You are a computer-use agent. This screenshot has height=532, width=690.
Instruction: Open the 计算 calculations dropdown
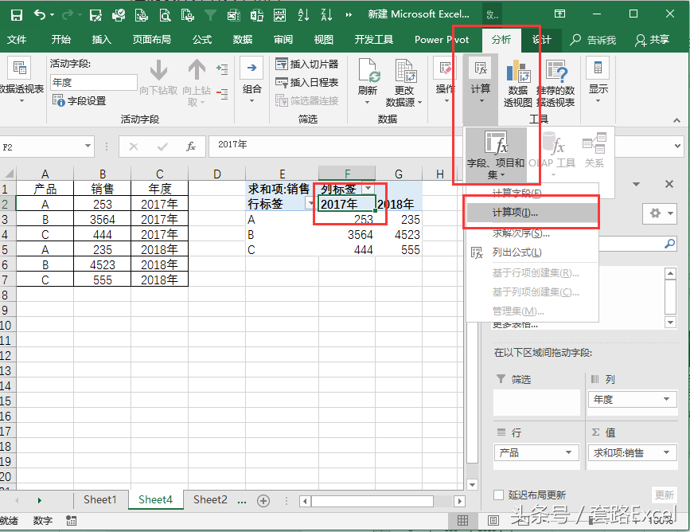pyautogui.click(x=480, y=80)
